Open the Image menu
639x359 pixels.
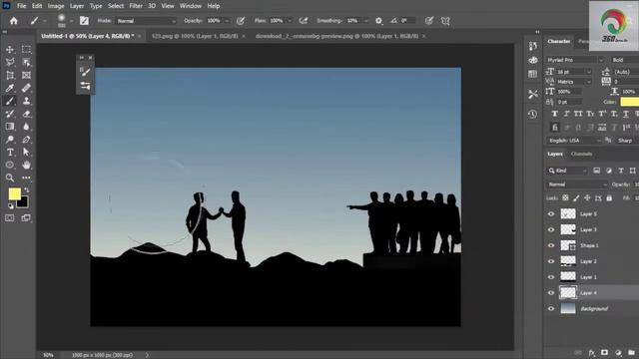tap(56, 6)
